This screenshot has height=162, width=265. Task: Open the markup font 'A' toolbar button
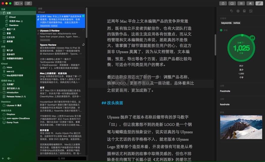point(250,3)
